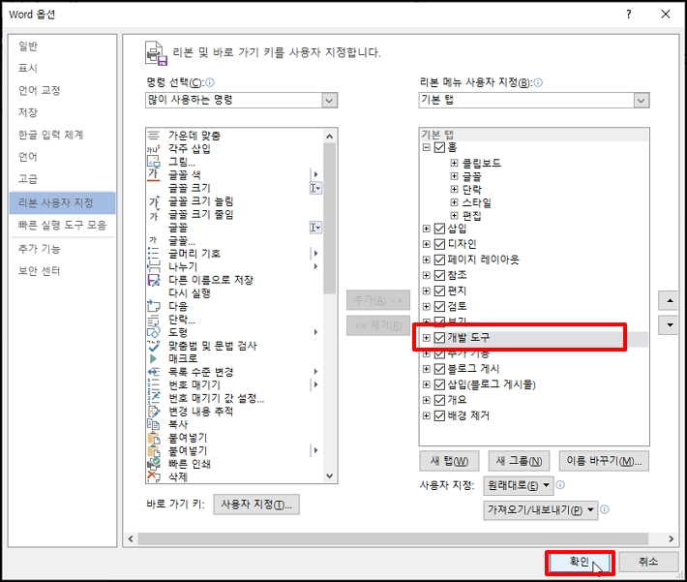Screen dimensions: 687x582
Task: Expand the 스타일 group
Action: click(x=455, y=202)
